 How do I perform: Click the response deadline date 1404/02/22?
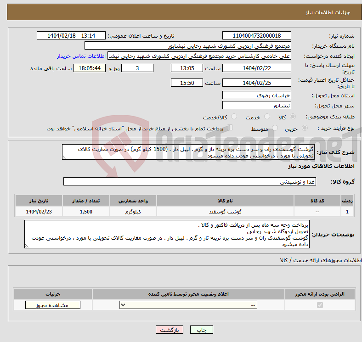(x=256, y=68)
